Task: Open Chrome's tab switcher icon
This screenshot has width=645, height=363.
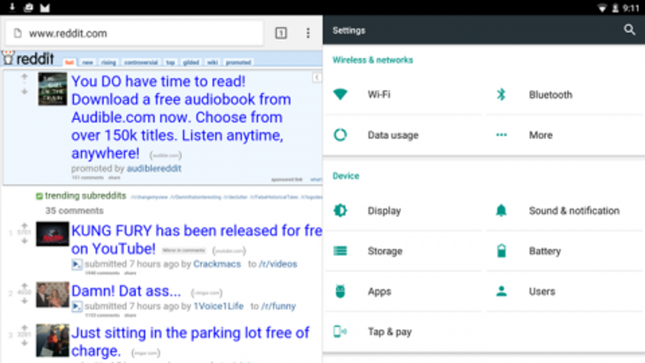Action: (281, 33)
